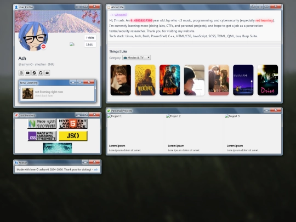Select the poster of boy's side profile
Screen dimensions: 296x222
(194, 80)
